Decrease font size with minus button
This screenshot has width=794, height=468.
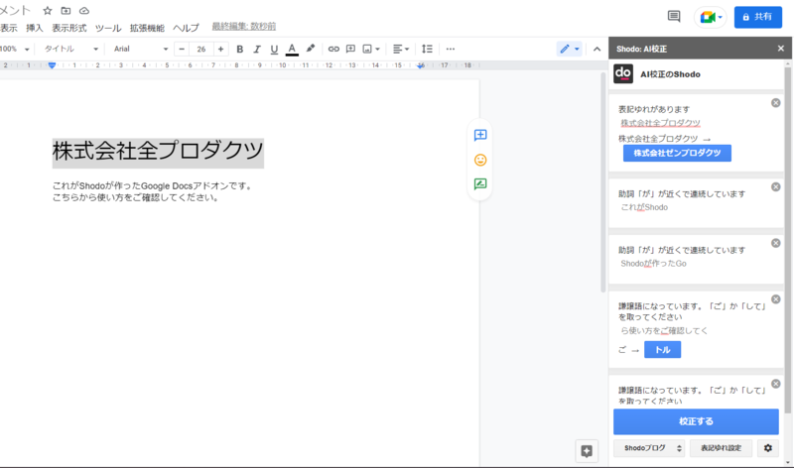point(182,49)
